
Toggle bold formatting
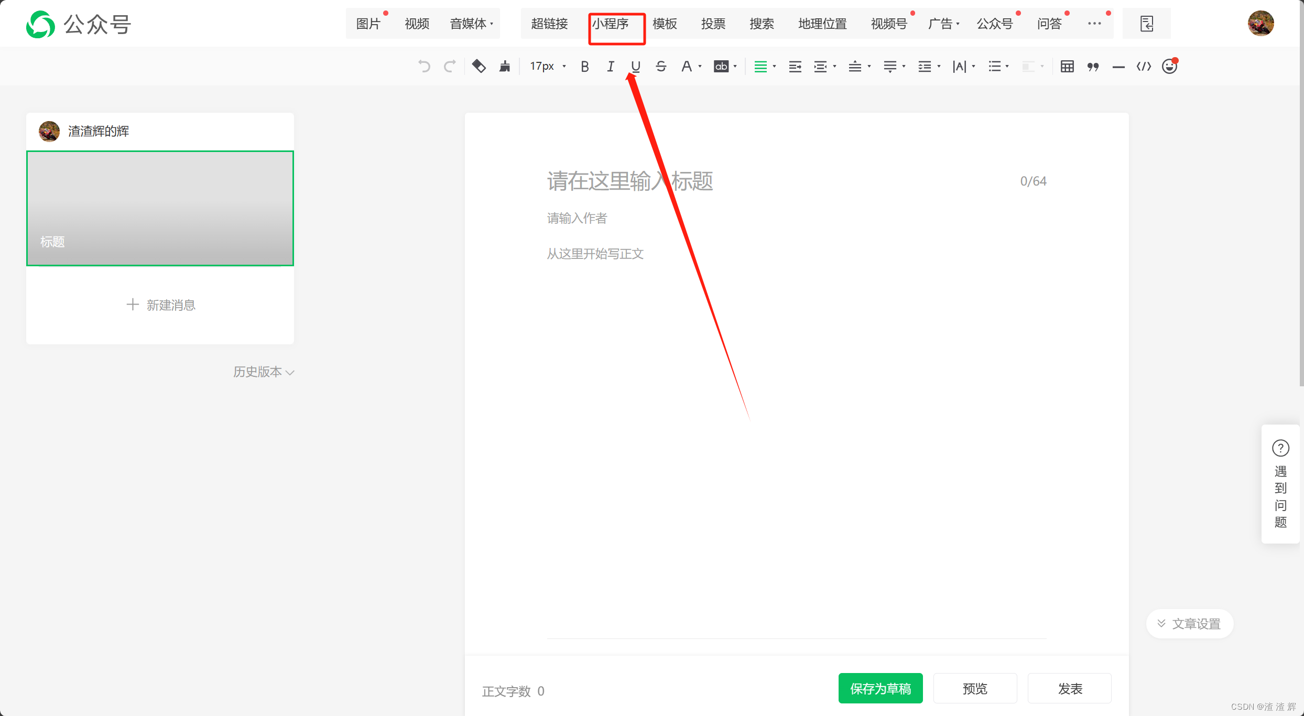[x=585, y=66]
